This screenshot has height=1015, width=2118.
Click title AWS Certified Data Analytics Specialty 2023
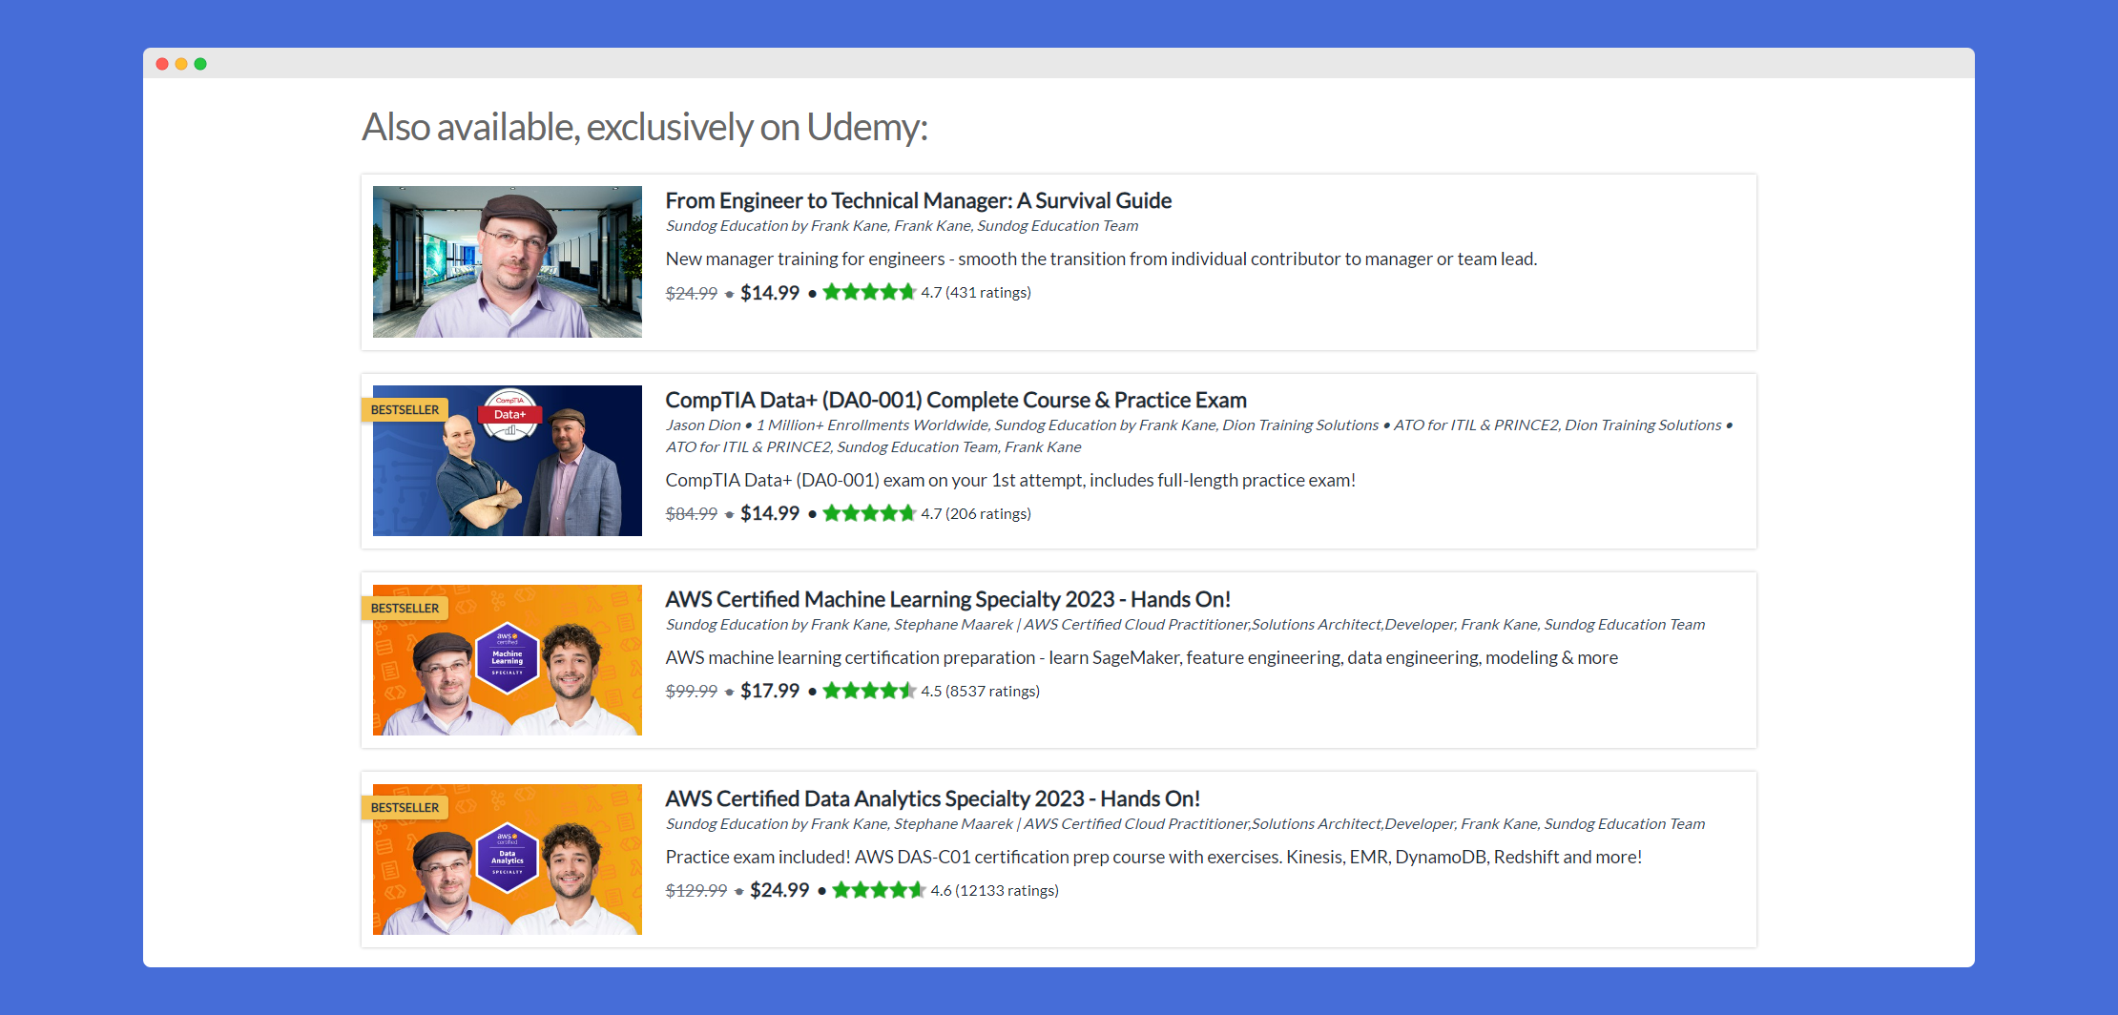coord(932,798)
